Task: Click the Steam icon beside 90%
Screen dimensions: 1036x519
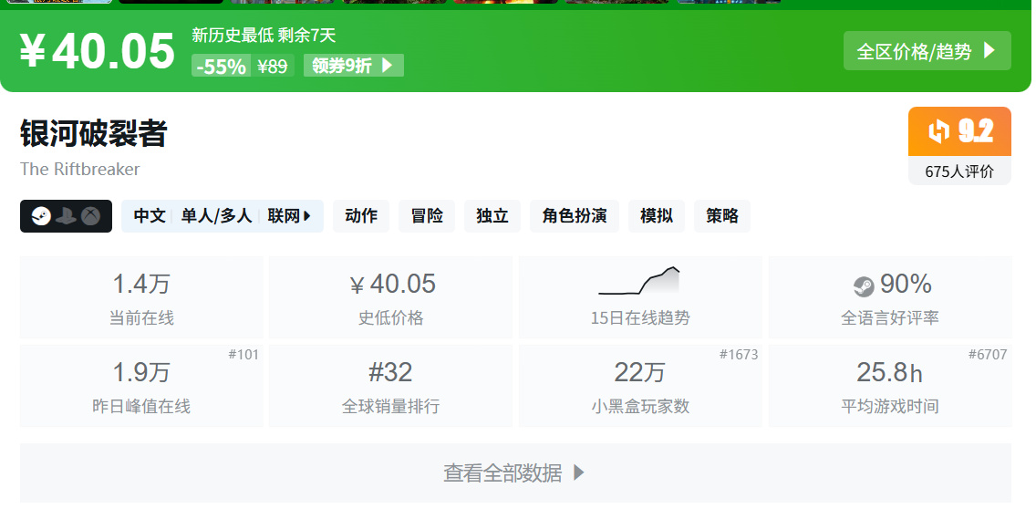Action: click(864, 286)
